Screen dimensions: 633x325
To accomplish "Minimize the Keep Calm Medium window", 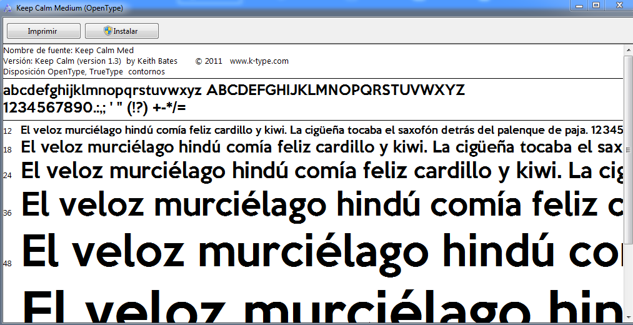I will 579,6.
